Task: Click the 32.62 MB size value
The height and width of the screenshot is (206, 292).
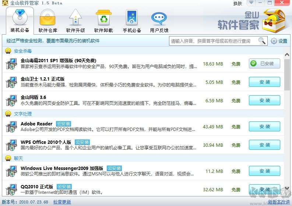Action: coord(213,189)
